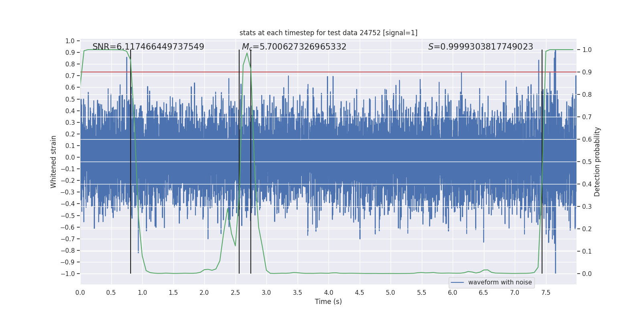Viewport: 641px width, 320px height.
Task: Click the black vertical line near 7.4 seconds
Action: [x=542, y=162]
